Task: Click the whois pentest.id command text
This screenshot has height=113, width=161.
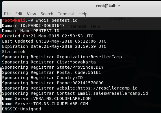Action: [57, 20]
